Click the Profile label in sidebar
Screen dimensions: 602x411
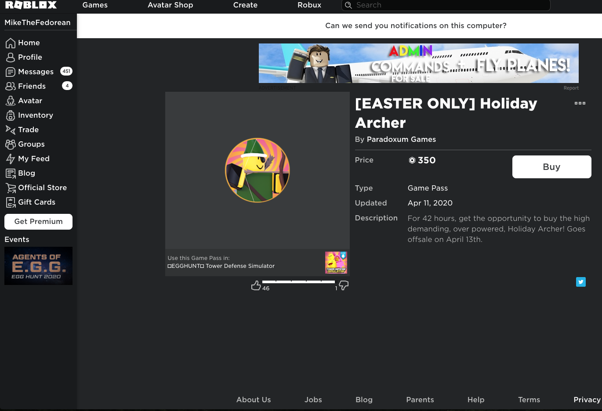[x=30, y=58]
